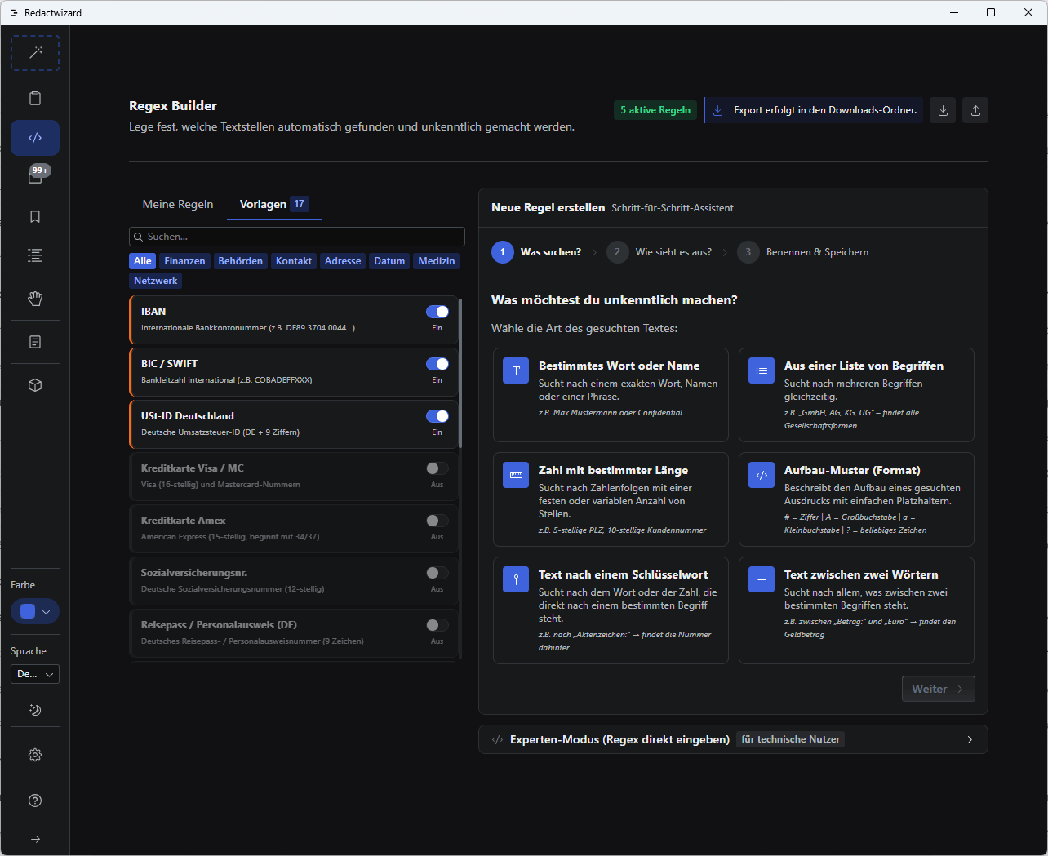Image resolution: width=1048 pixels, height=856 pixels.
Task: Filter templates by Medizin
Action: tap(437, 261)
